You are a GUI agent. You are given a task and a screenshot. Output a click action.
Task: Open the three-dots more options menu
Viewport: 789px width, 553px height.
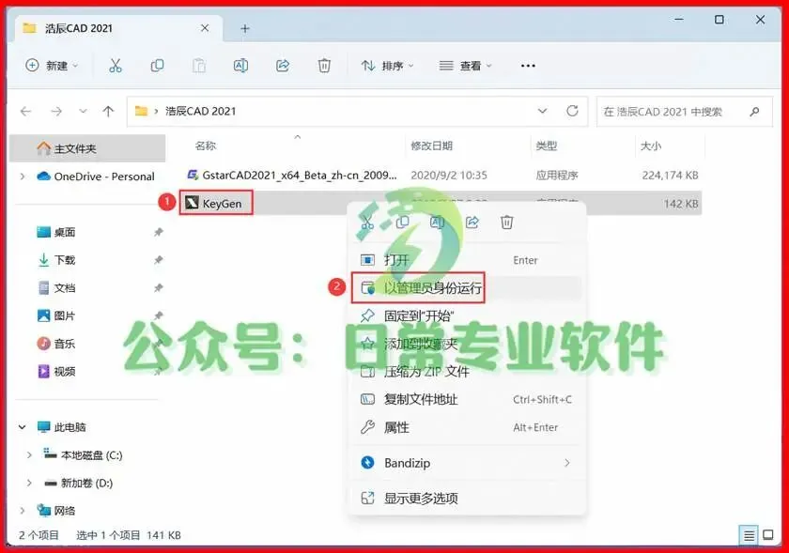(x=528, y=66)
